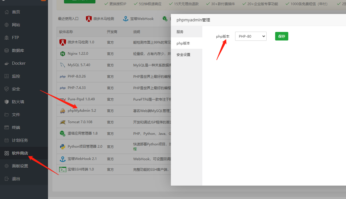Open the 面板设置 sidebar menu
The width and height of the screenshot is (346, 199).
pyautogui.click(x=24, y=166)
